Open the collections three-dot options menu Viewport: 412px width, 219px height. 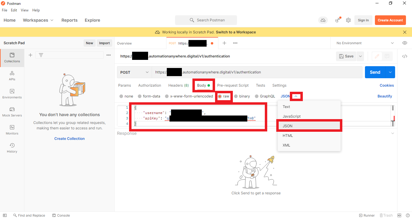pos(109,55)
